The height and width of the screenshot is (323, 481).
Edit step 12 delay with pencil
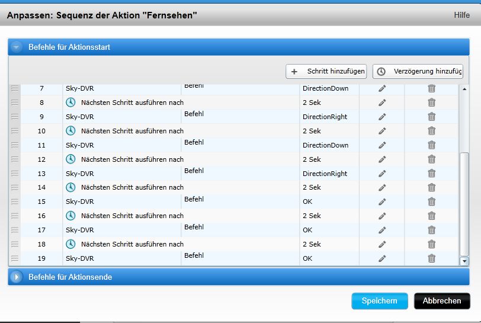pyautogui.click(x=382, y=159)
